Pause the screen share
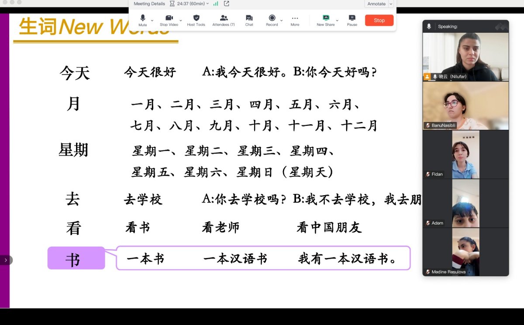The width and height of the screenshot is (524, 325). pos(352,20)
